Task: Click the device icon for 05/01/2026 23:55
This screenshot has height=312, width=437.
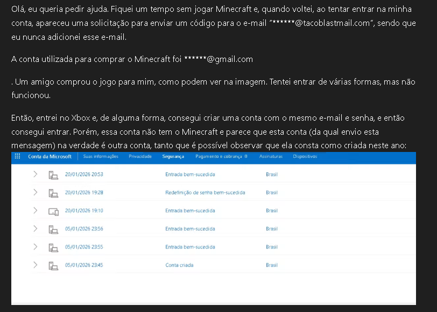Action: click(x=53, y=247)
